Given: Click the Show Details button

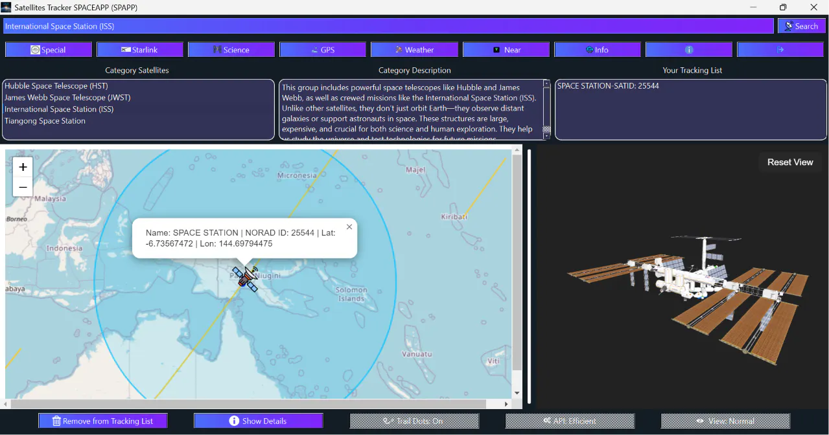Looking at the screenshot, I should tap(258, 421).
